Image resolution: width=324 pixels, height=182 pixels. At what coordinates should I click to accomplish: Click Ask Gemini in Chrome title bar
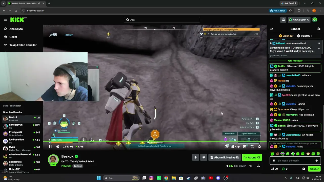click(288, 3)
